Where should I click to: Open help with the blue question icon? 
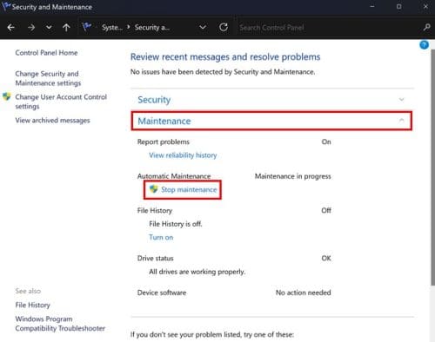[x=424, y=45]
